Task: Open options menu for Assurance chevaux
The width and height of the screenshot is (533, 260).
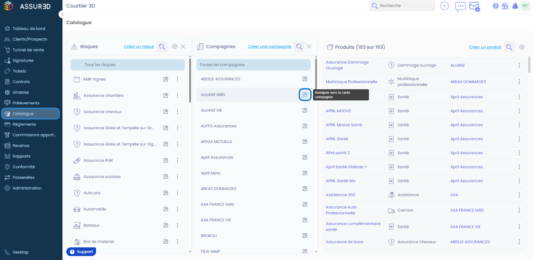Action: 178,112
